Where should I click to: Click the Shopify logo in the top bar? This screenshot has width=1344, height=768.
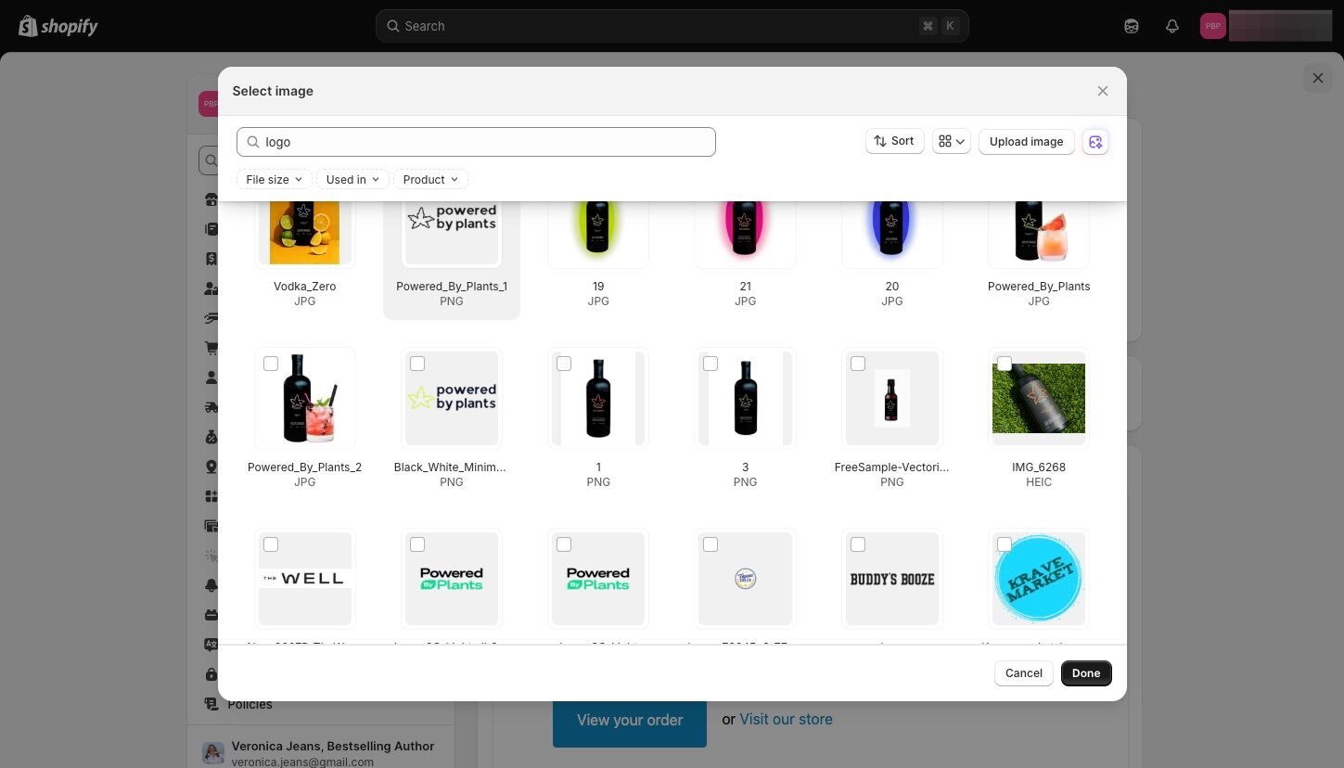click(58, 26)
